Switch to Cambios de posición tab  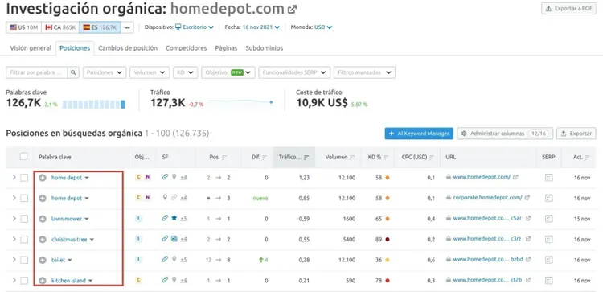pos(128,48)
